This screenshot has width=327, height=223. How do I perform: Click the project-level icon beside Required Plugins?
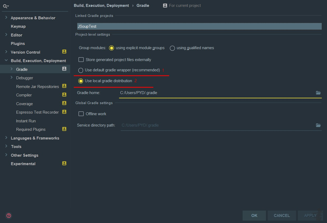[x=64, y=129]
